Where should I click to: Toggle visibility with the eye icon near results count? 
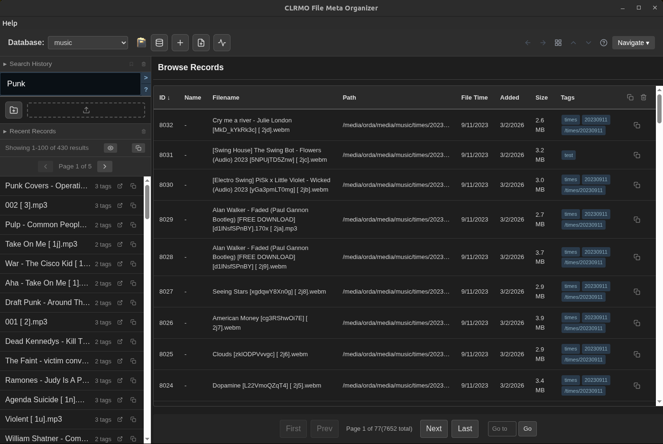coord(110,148)
